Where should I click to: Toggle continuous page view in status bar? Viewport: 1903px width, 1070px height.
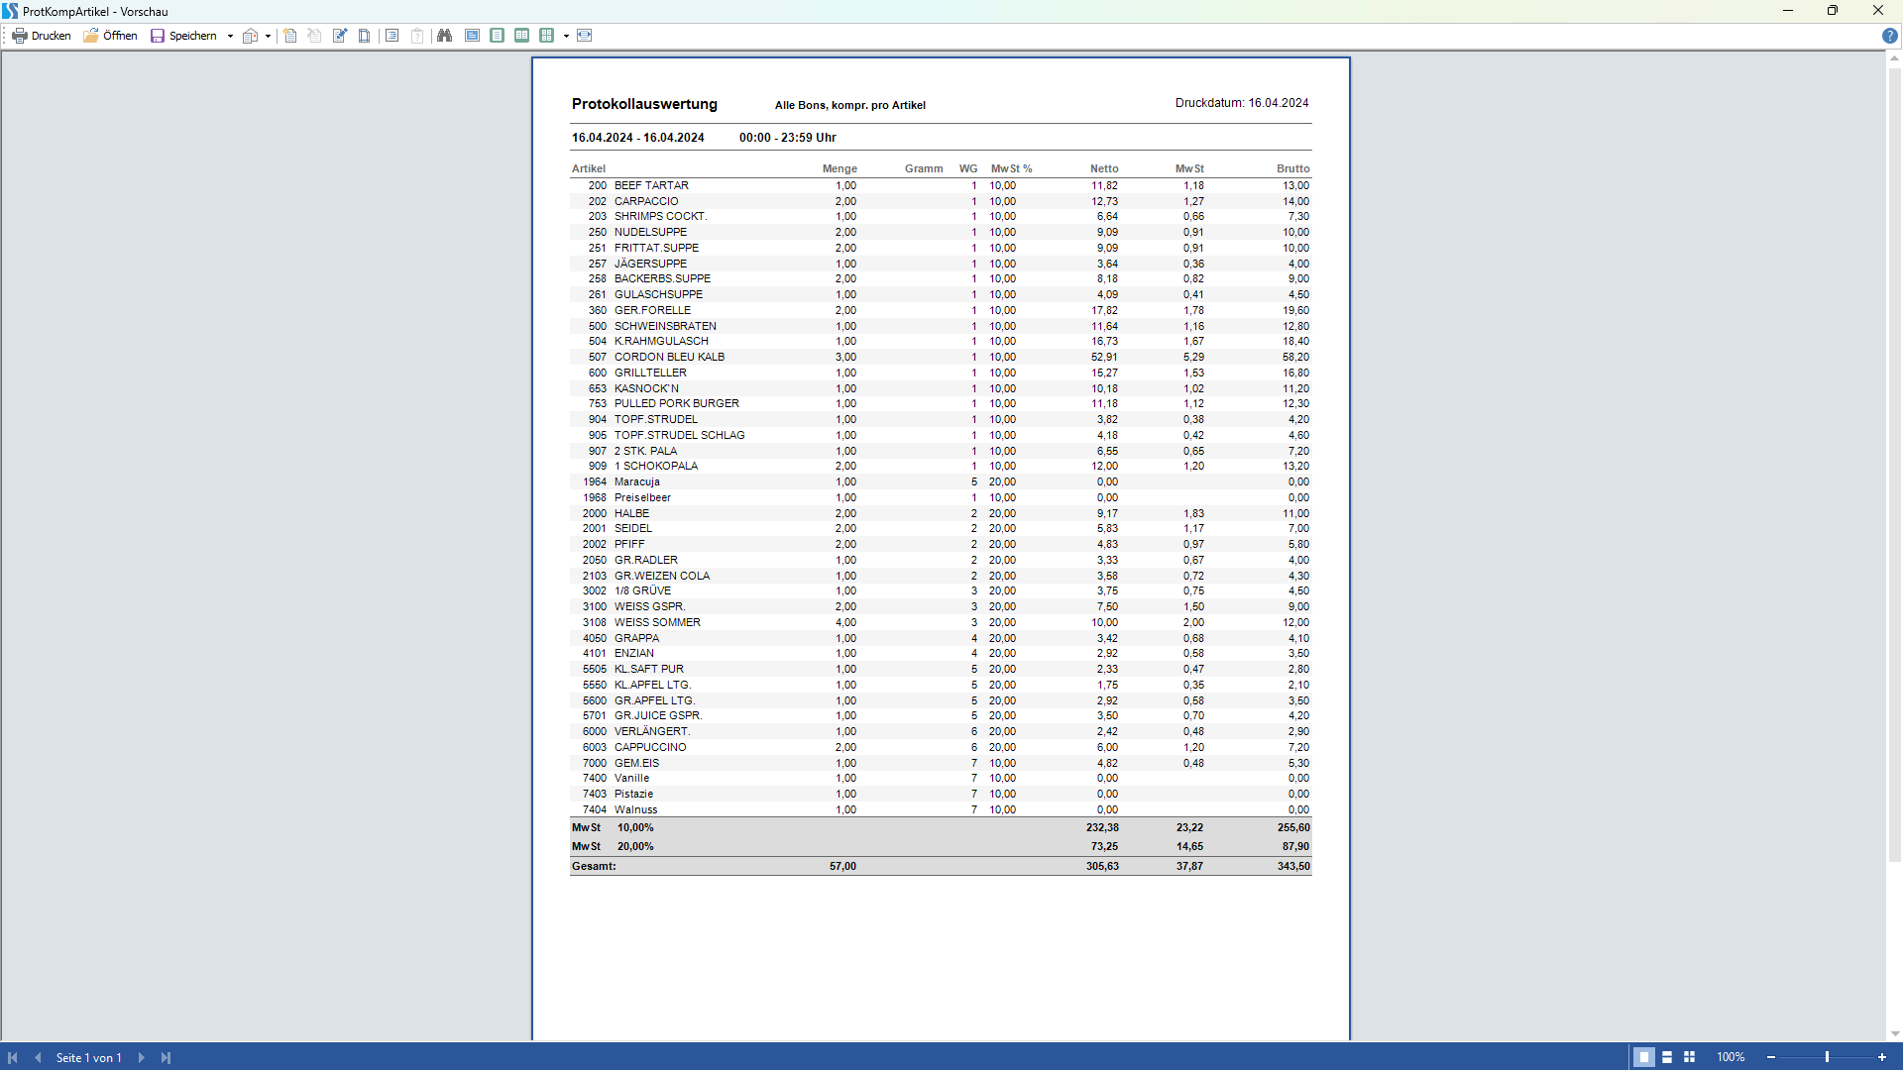coord(1667,1057)
